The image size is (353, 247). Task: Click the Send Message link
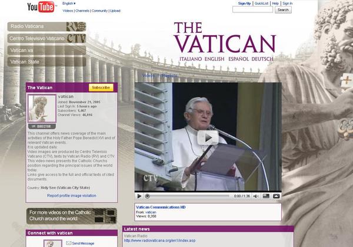[x=83, y=243]
